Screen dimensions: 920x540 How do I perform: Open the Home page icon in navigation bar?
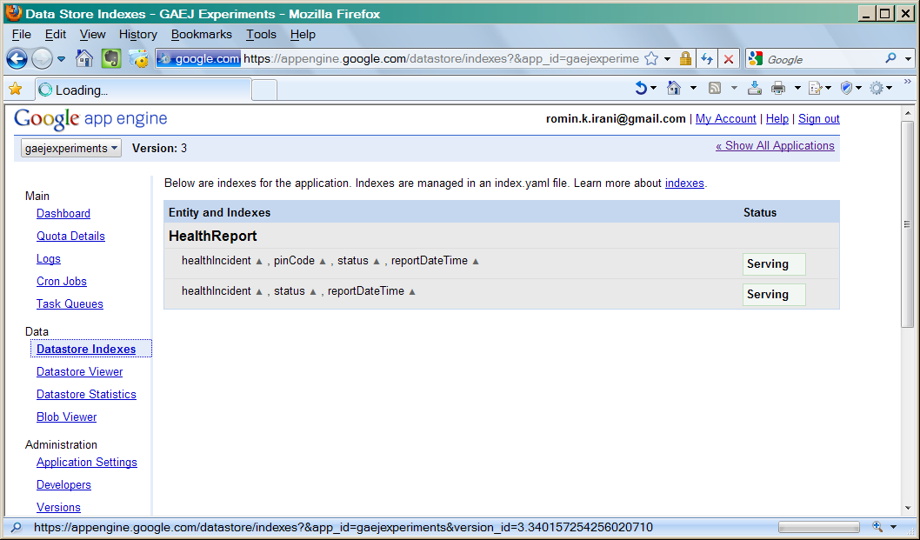point(84,59)
